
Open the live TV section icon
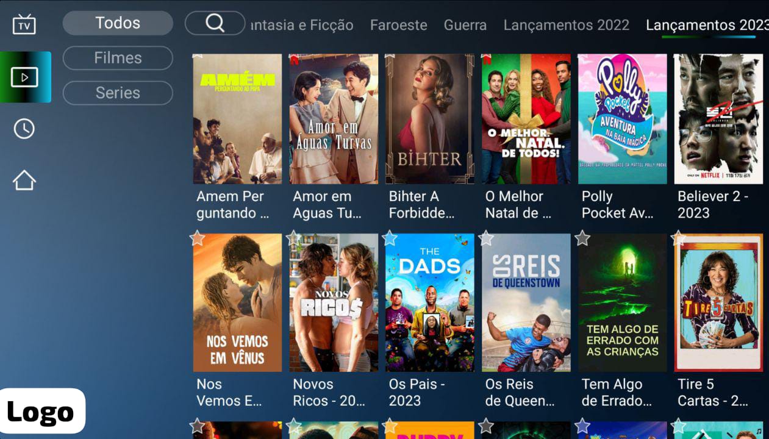click(x=24, y=24)
